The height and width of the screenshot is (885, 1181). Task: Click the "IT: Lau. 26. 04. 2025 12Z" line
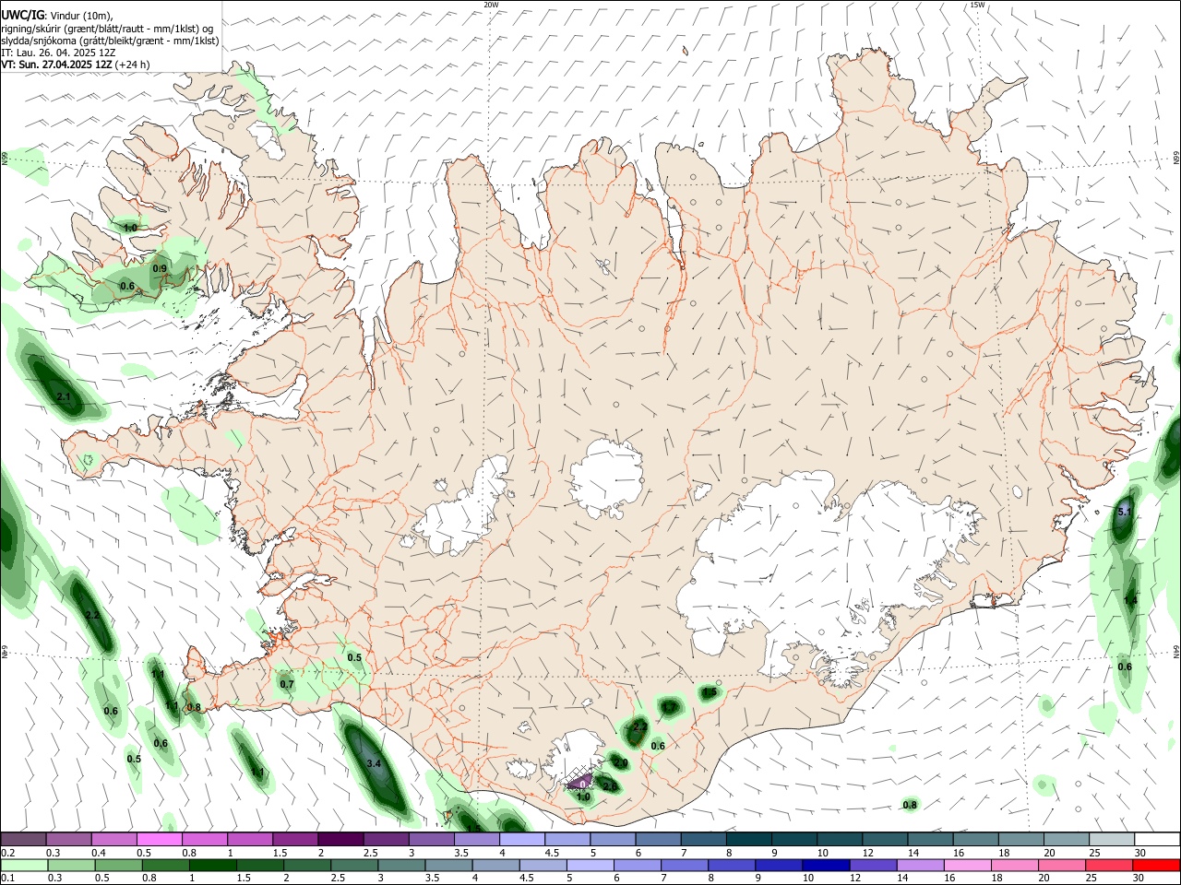point(58,53)
